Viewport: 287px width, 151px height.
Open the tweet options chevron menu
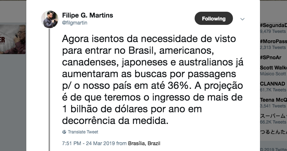coord(242,19)
